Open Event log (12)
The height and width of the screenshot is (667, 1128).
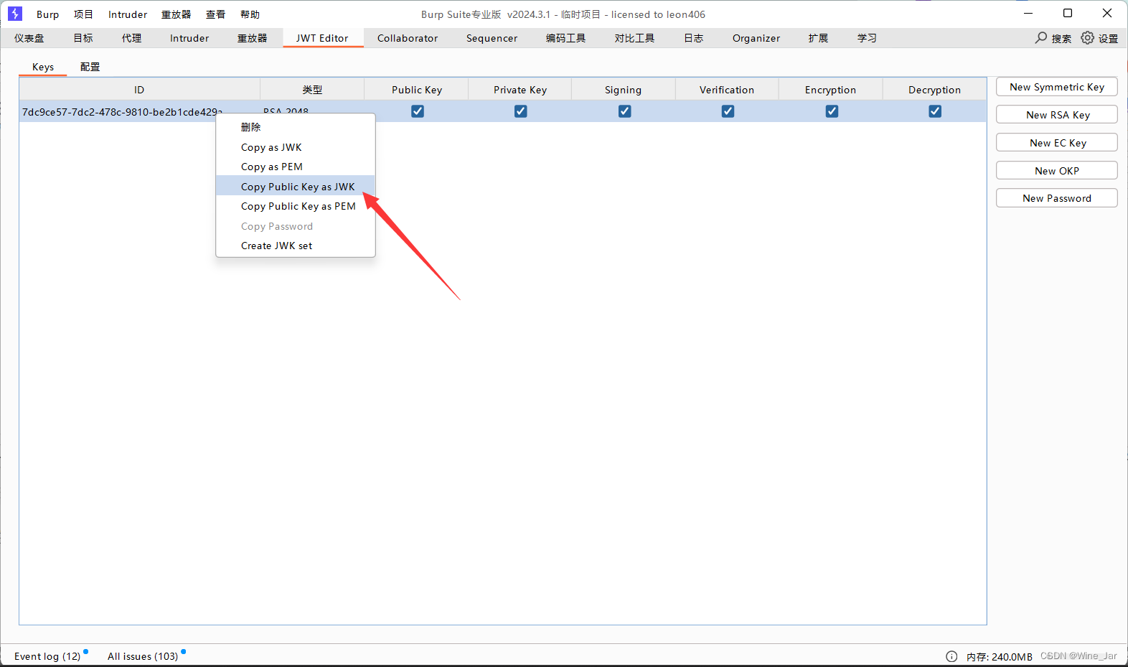[x=47, y=656]
